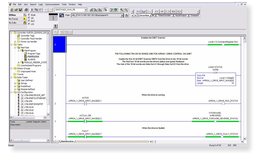
Task: Click the Open project folder icon
Action: pyautogui.click(x=16, y=10)
